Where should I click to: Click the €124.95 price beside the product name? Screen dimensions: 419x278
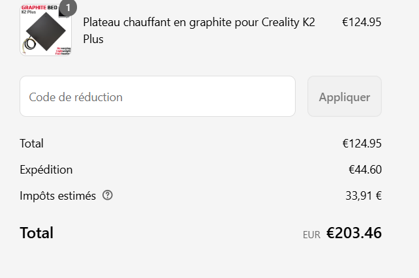[362, 22]
